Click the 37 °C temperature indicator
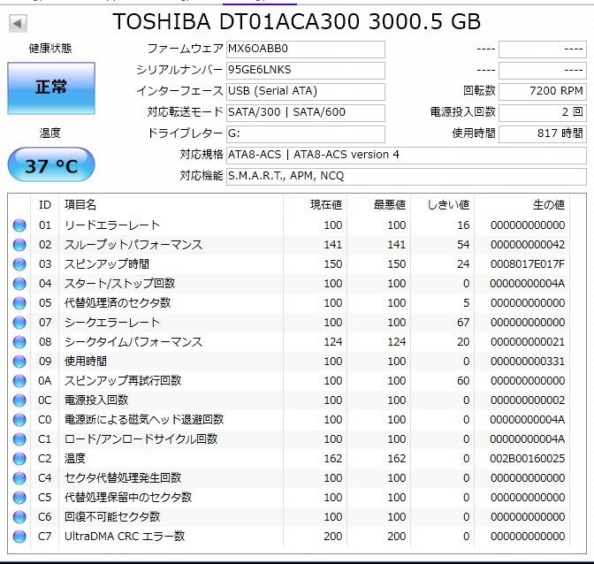594x564 pixels. tap(51, 165)
